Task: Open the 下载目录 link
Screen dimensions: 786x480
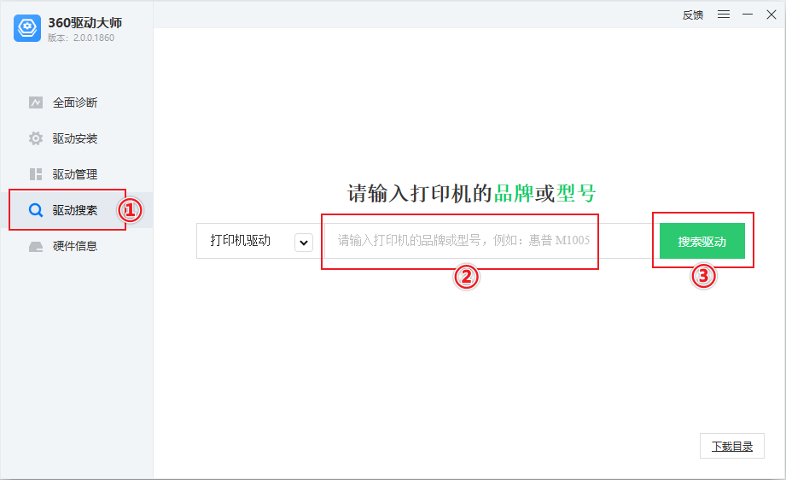Action: click(732, 446)
